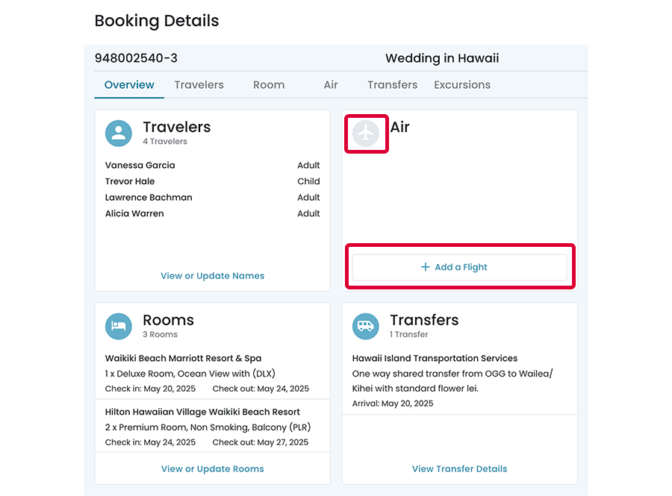Image resolution: width=672 pixels, height=496 pixels.
Task: Click the Waikiki Beach Marriott Resort entry
Action: coord(183,359)
